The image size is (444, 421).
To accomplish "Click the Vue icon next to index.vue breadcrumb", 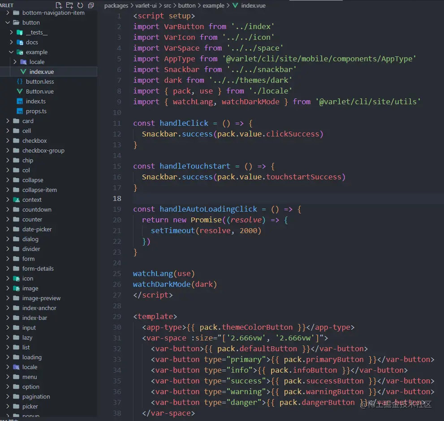I will coord(235,5).
